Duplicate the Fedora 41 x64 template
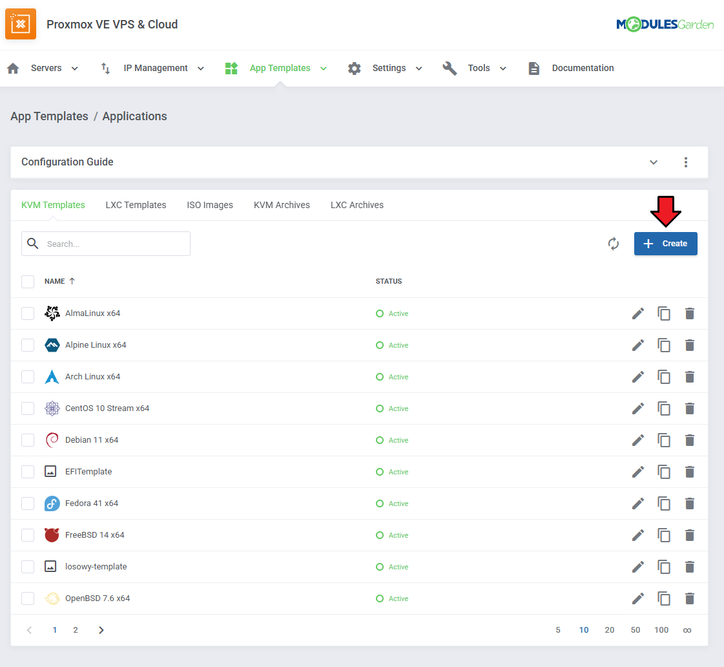The height and width of the screenshot is (667, 724). 663,503
